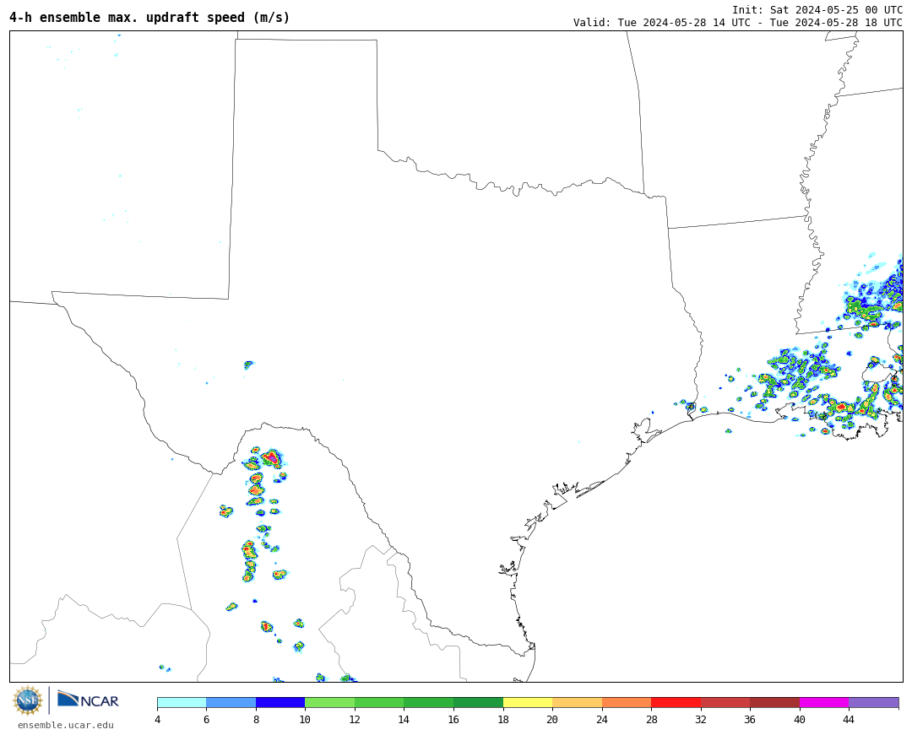Click the dark blue 8–10 color swatch
This screenshot has height=735, width=912.
[280, 702]
